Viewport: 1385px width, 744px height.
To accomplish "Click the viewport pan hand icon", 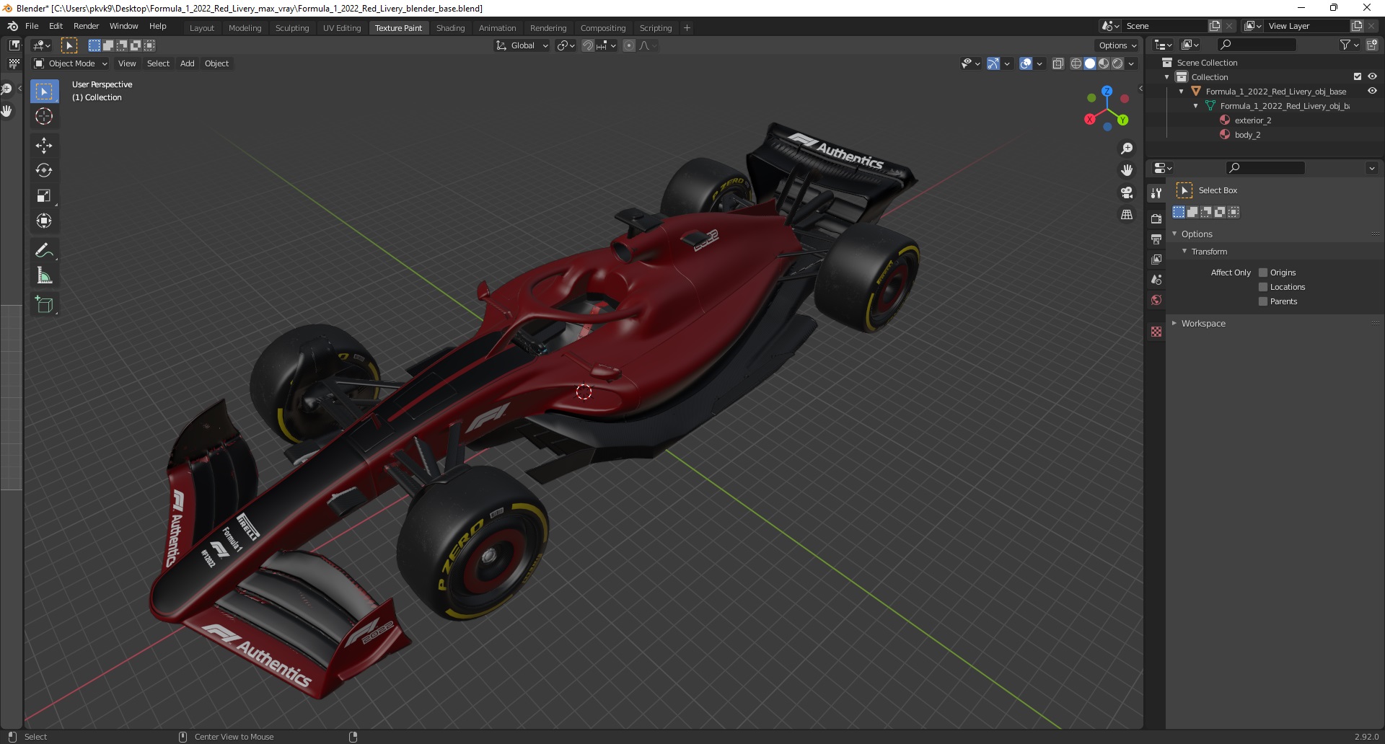I will point(1127,170).
